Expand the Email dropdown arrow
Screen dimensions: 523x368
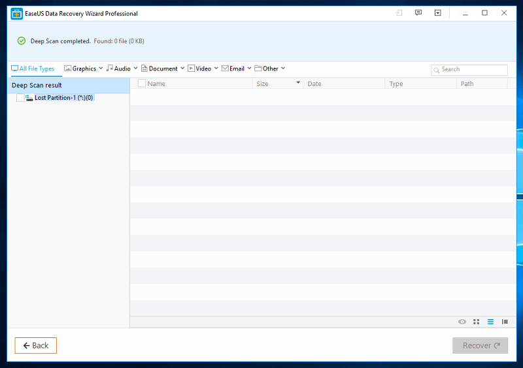[249, 69]
